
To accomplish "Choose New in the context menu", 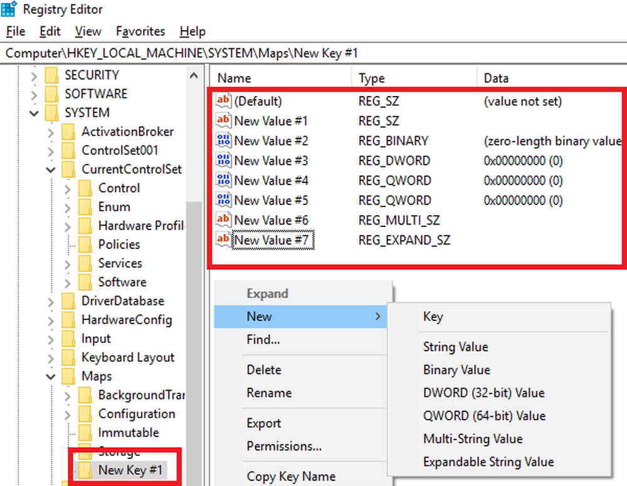I will click(x=300, y=317).
